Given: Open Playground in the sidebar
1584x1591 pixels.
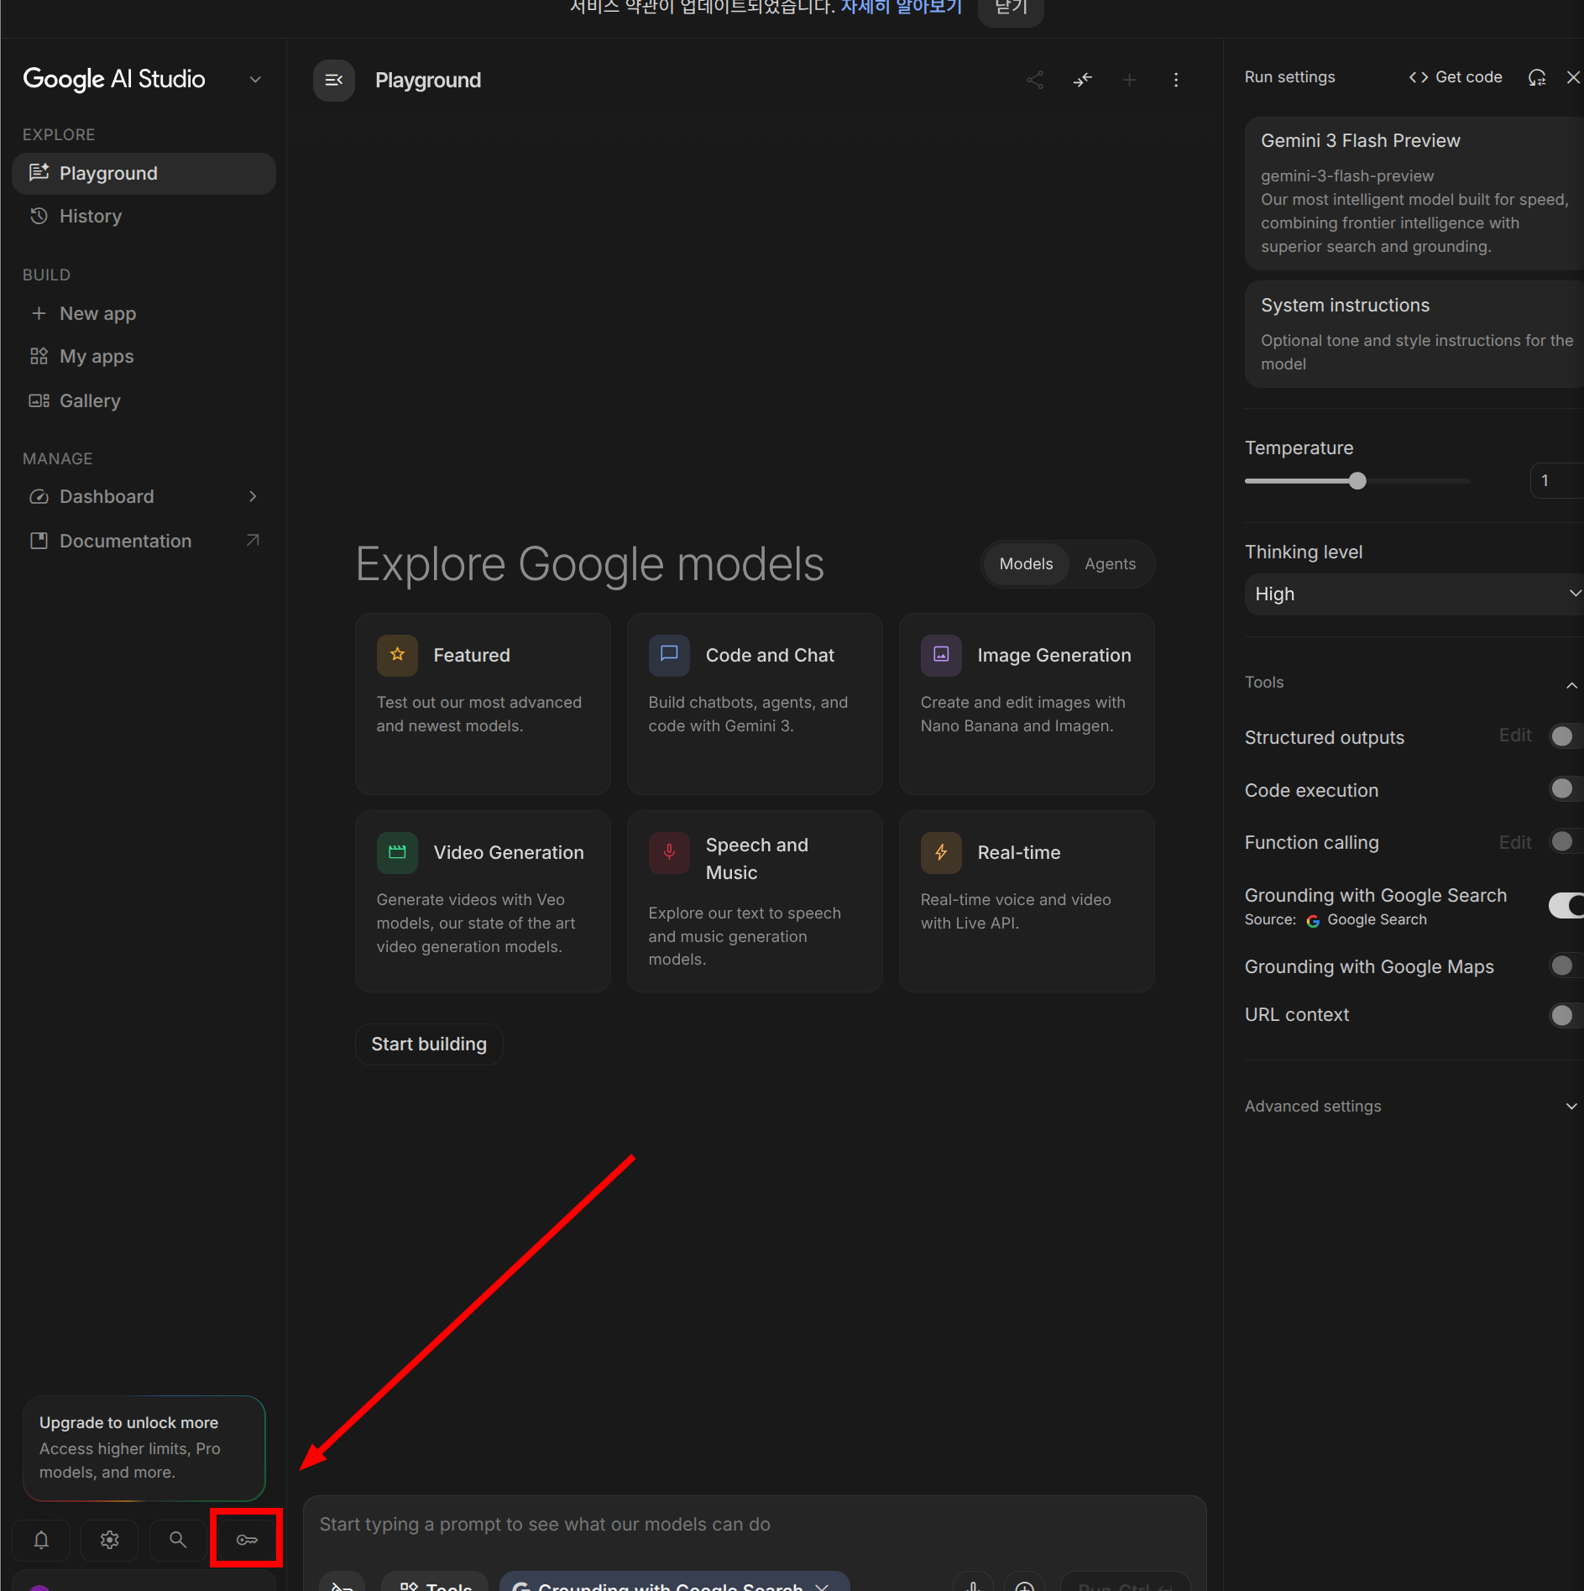Looking at the screenshot, I should pos(144,173).
